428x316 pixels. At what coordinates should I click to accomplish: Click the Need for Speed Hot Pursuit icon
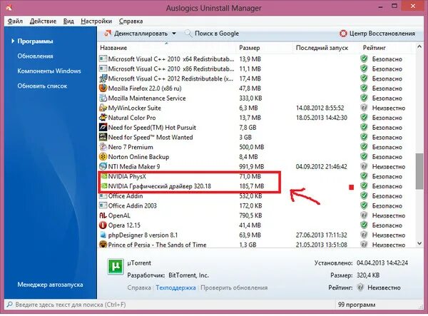103,128
